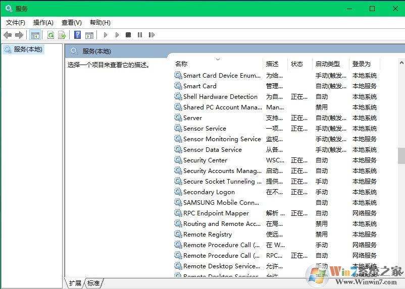Open the 操作(A) menu
This screenshot has width=405, height=289.
click(x=43, y=23)
